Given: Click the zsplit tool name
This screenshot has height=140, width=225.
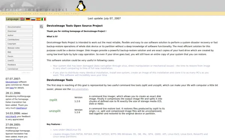Looking at the screenshot, I should tap(53, 100).
